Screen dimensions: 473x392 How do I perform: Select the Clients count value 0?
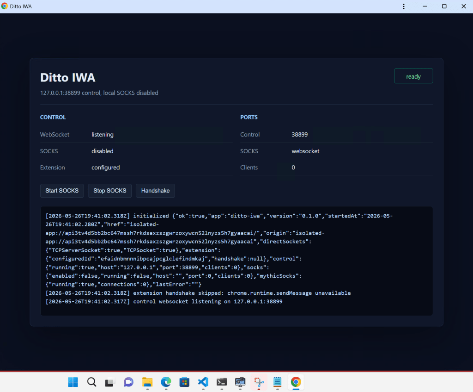coord(293,168)
